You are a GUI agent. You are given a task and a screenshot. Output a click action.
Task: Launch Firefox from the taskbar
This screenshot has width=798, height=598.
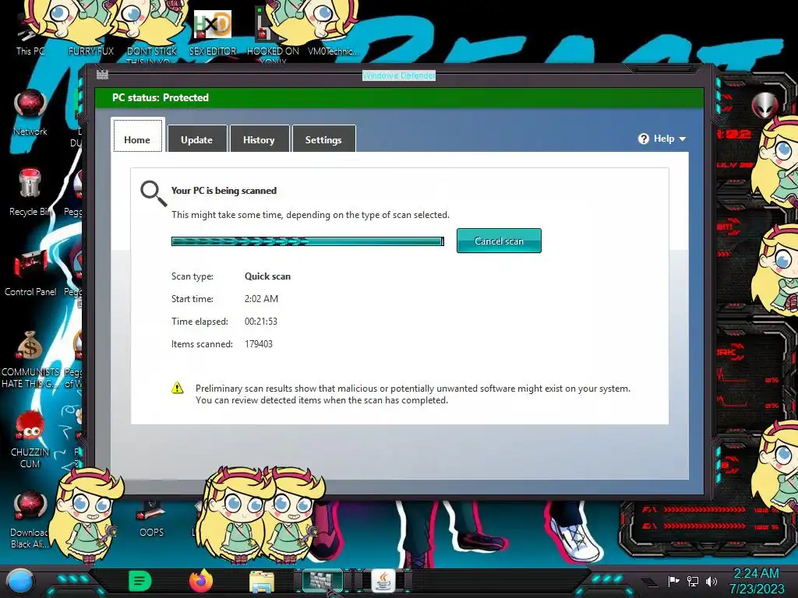coord(201,581)
